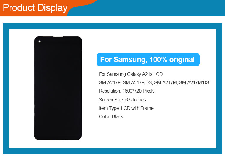Click the SM-A217M model number
The width and height of the screenshot is (225, 156).
(166, 83)
